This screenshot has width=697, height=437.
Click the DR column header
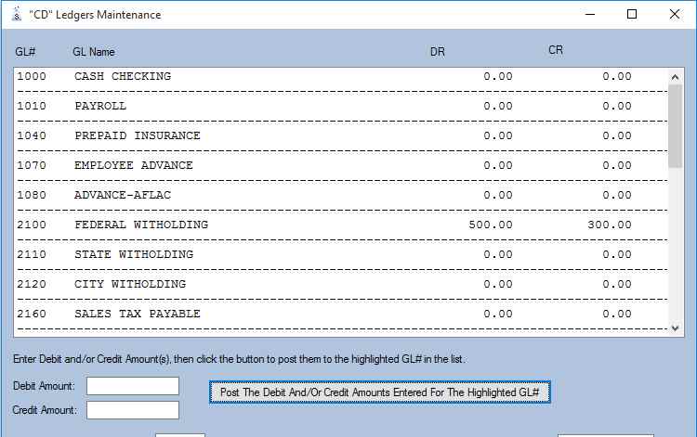click(438, 52)
